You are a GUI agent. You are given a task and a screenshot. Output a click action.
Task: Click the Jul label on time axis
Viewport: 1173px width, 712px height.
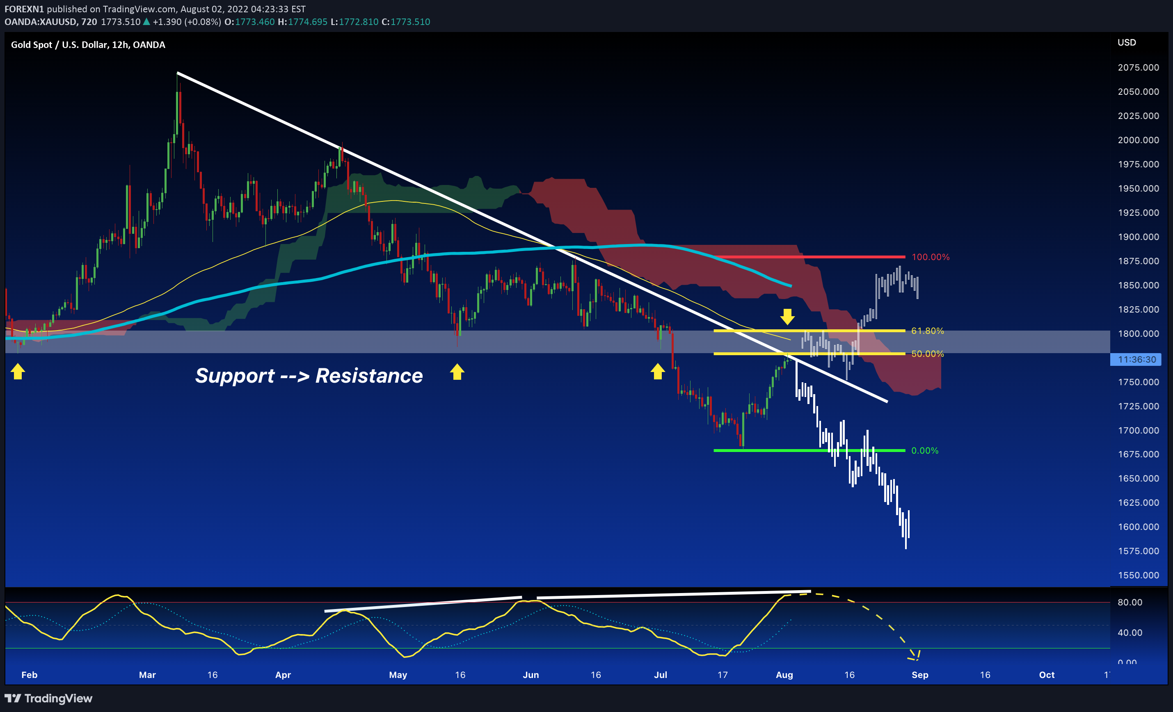pos(661,675)
